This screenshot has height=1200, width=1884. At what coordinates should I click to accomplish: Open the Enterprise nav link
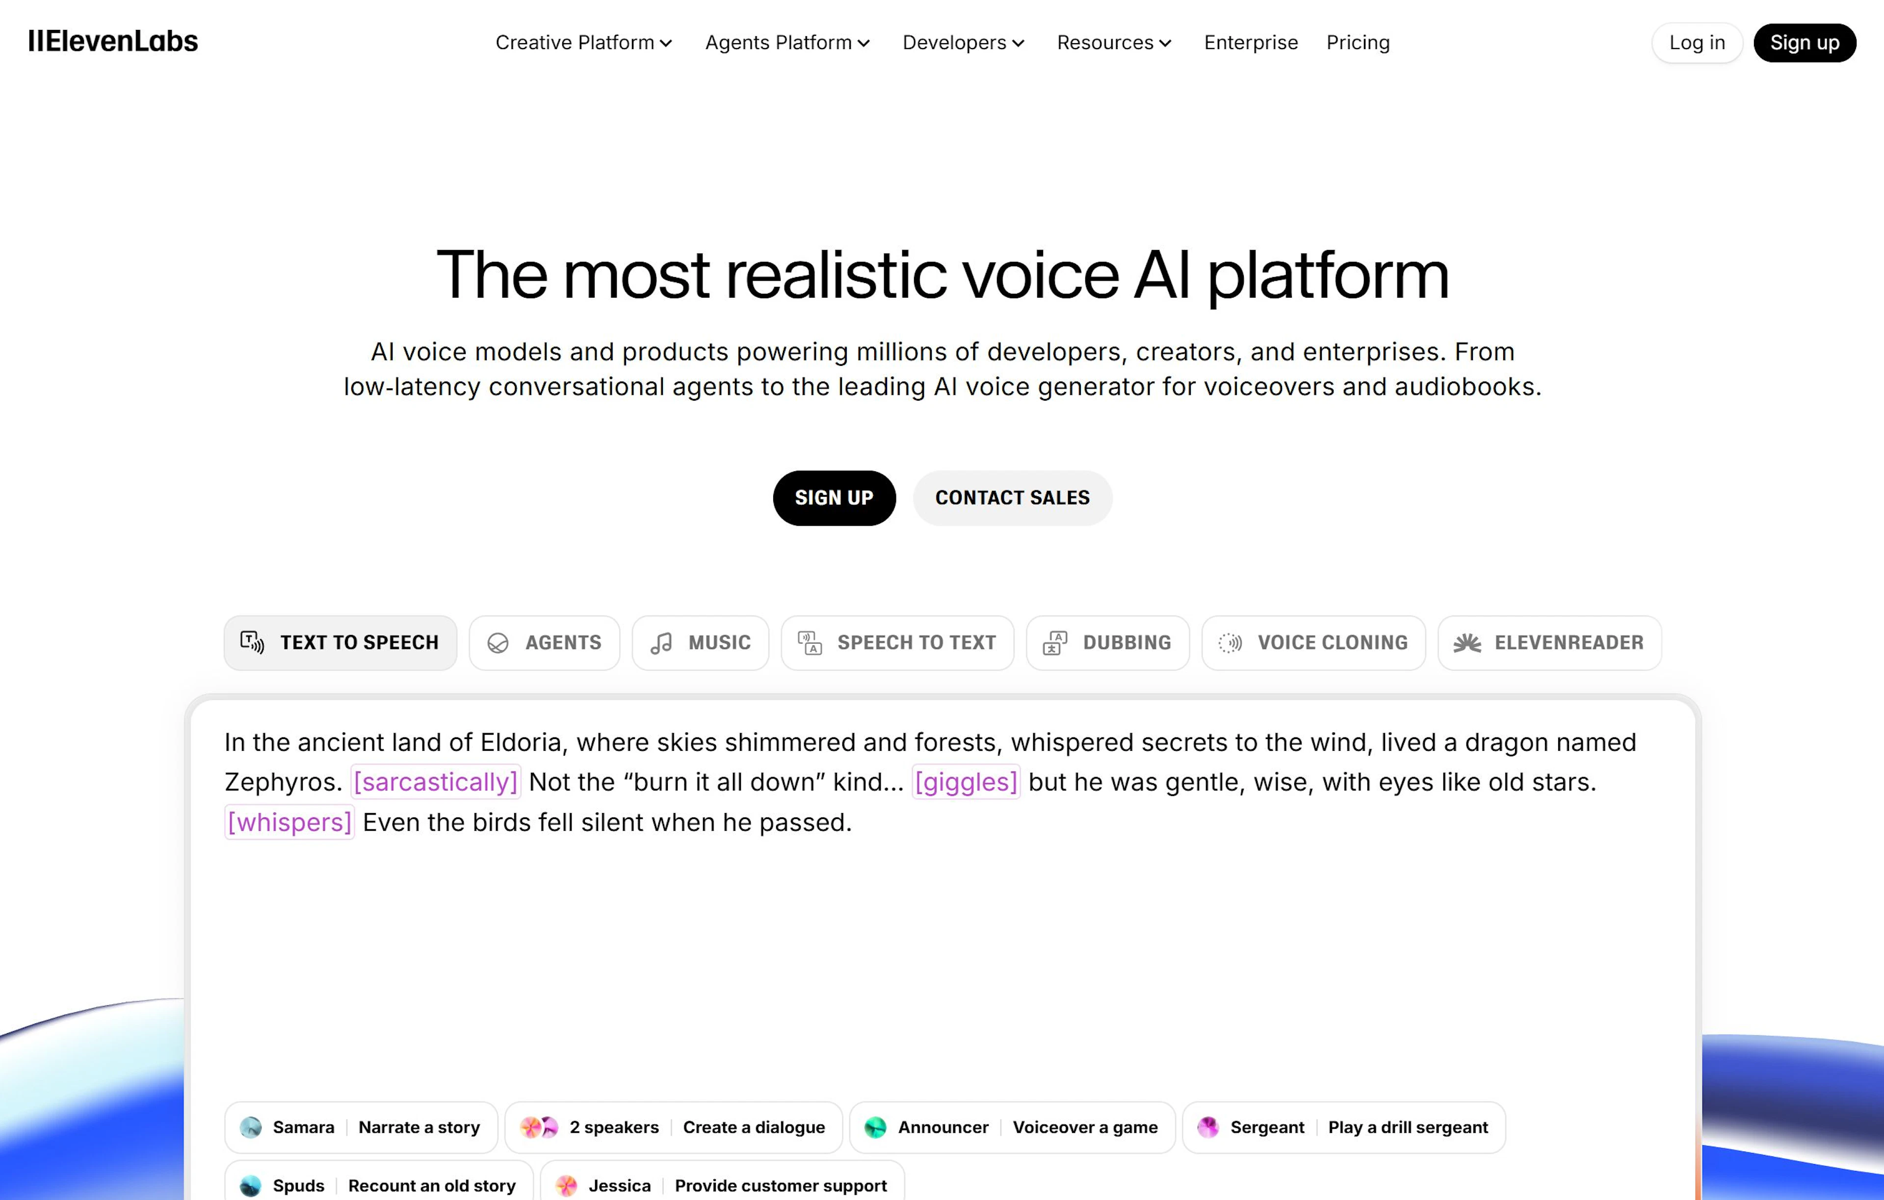[1250, 42]
